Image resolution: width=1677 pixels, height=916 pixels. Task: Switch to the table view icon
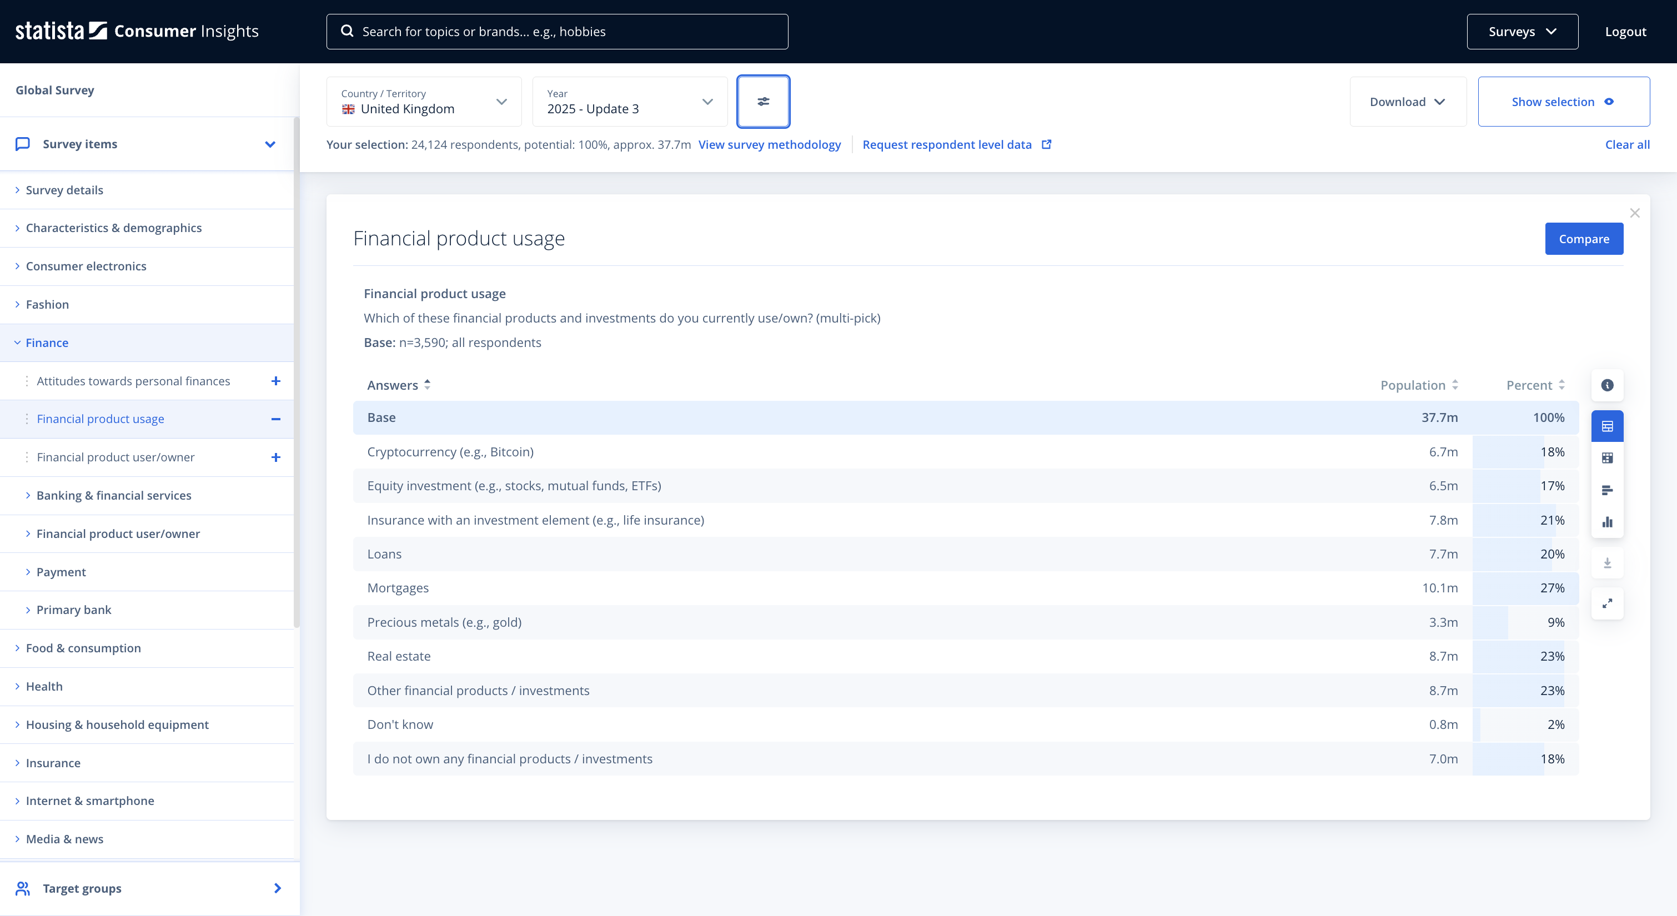(1606, 426)
